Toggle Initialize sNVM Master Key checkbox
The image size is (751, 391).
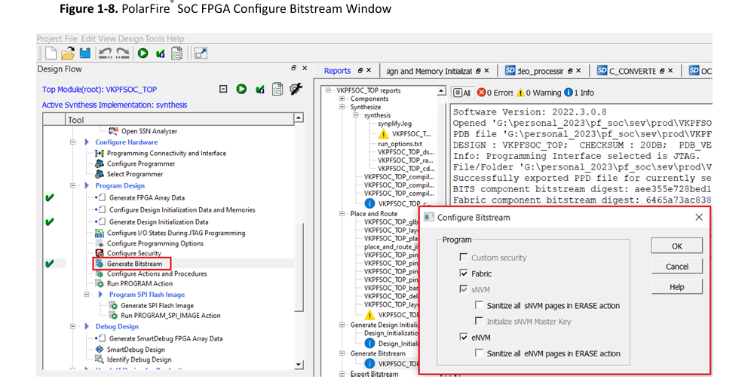click(479, 321)
